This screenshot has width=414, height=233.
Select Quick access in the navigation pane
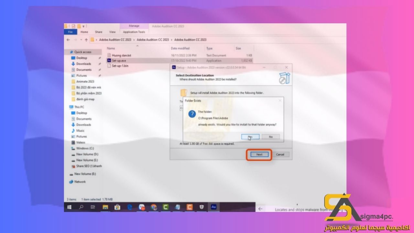click(x=83, y=52)
